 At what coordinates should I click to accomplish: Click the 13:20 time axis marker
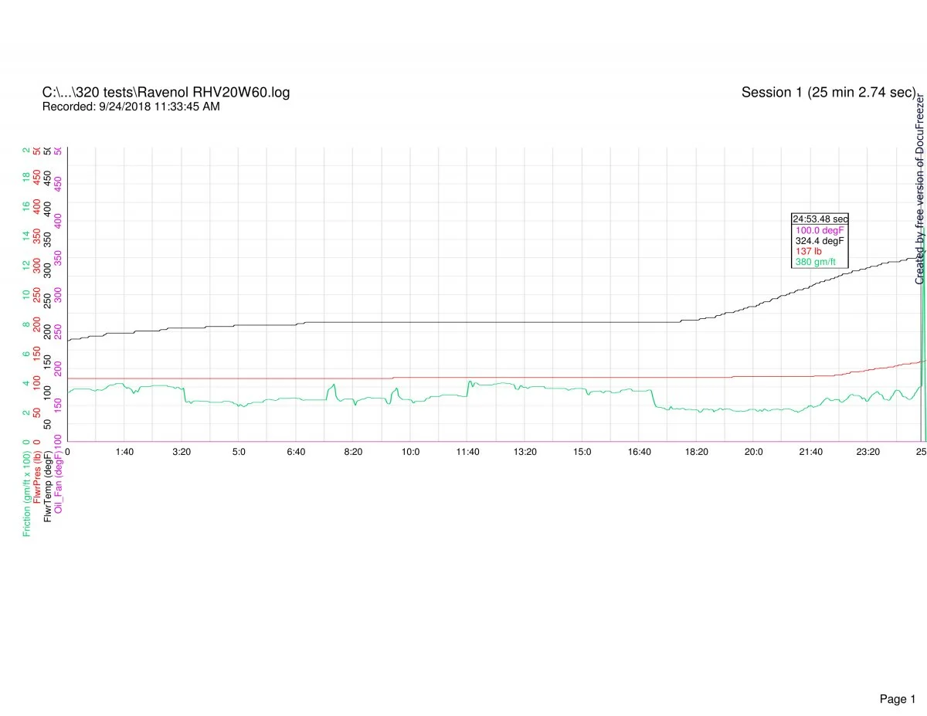coord(525,451)
